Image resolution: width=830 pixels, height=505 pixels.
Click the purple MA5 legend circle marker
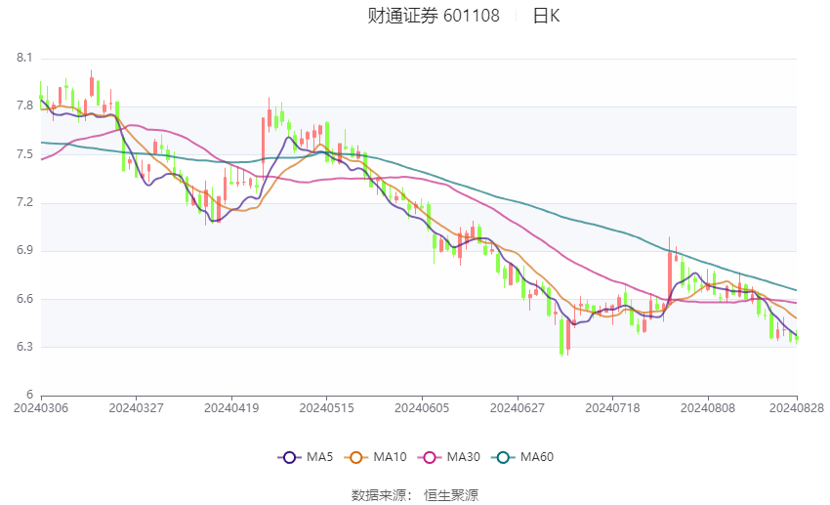[288, 456]
